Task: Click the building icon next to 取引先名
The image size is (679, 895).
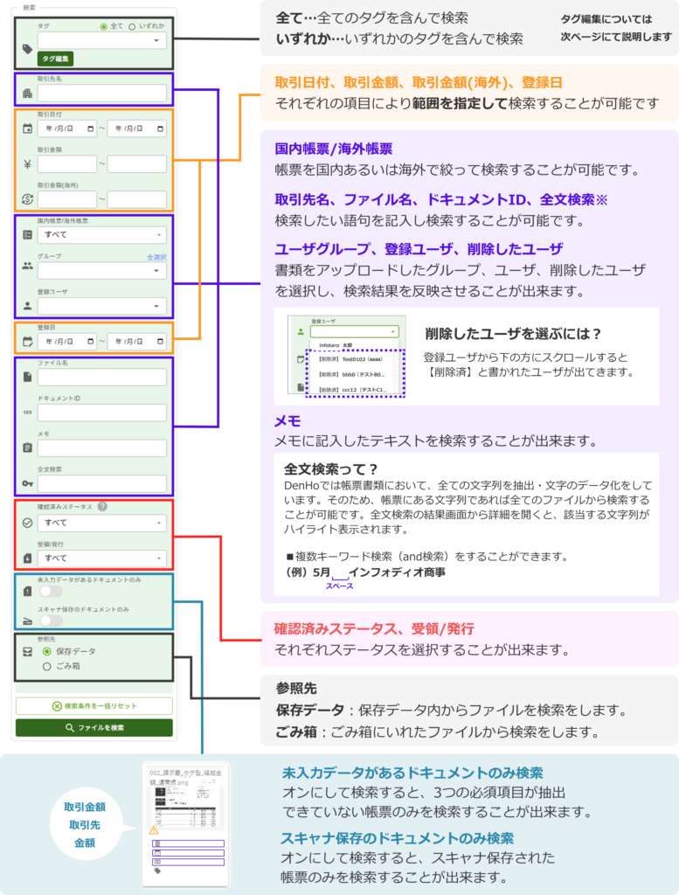Action: click(x=26, y=94)
